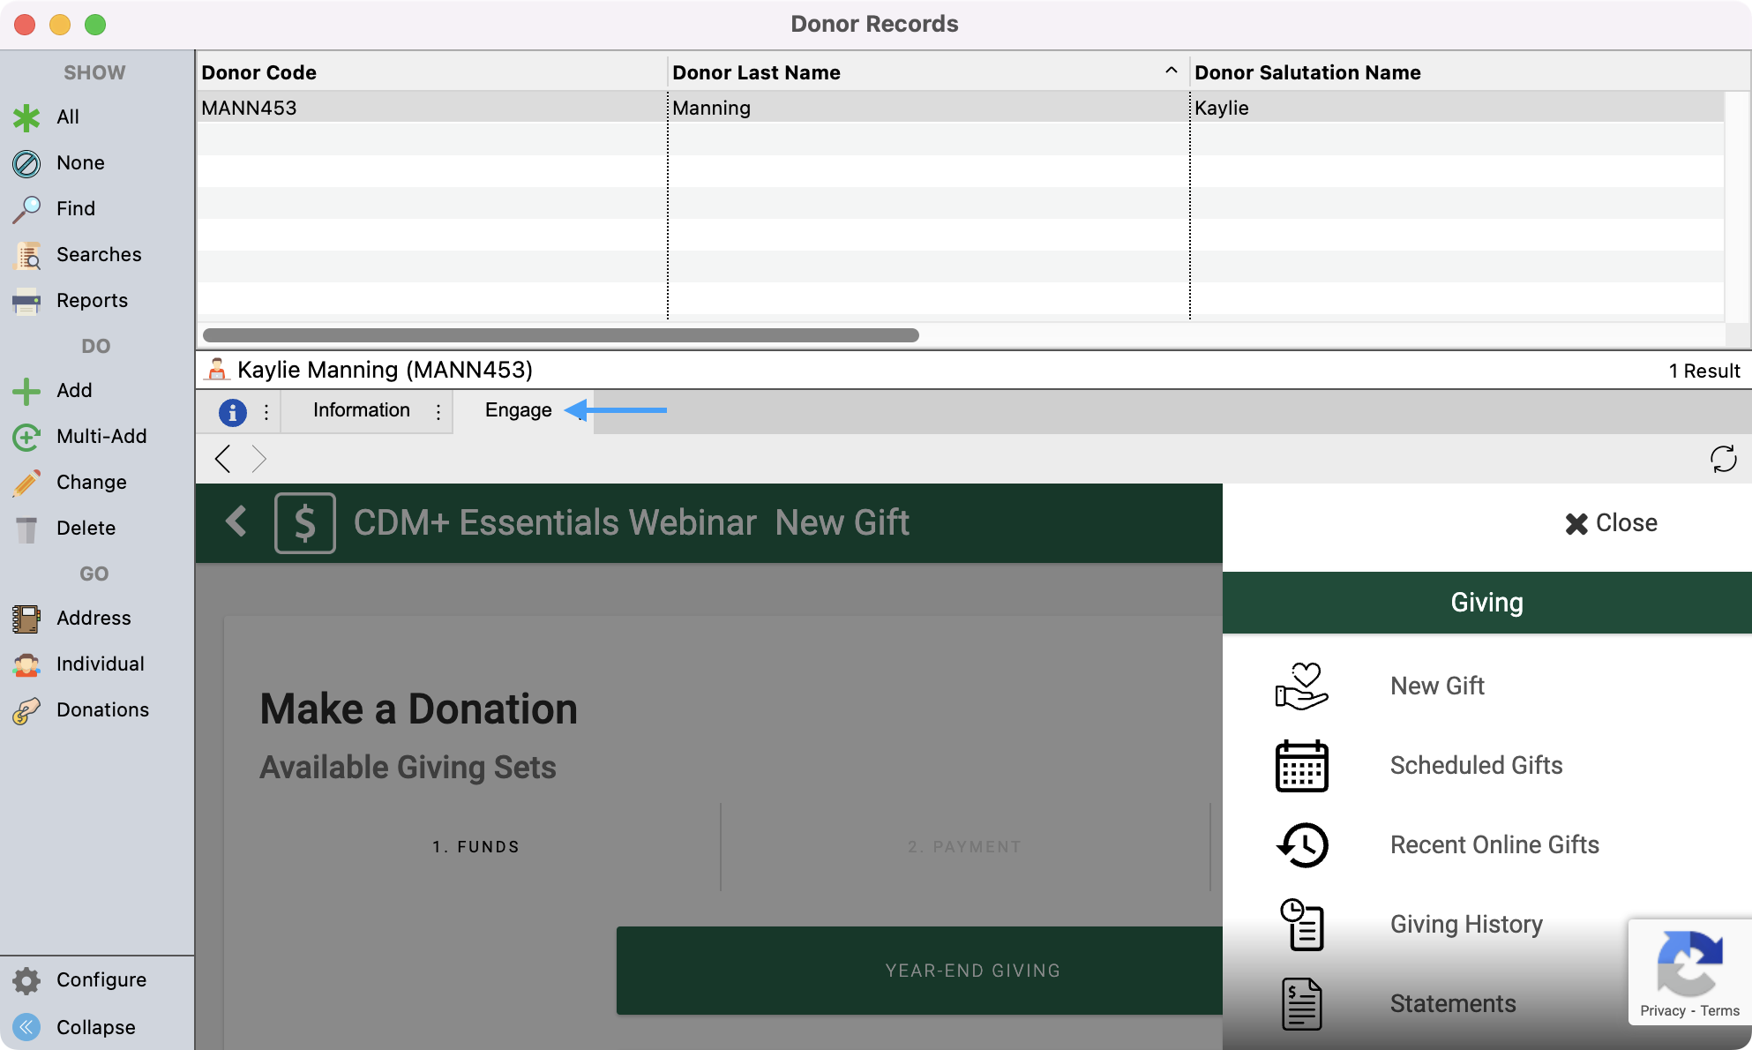Click the Delete trash icon

click(26, 529)
